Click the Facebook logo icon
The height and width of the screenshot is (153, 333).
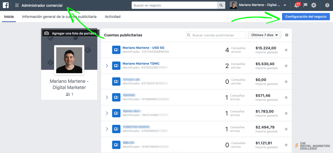6,5
